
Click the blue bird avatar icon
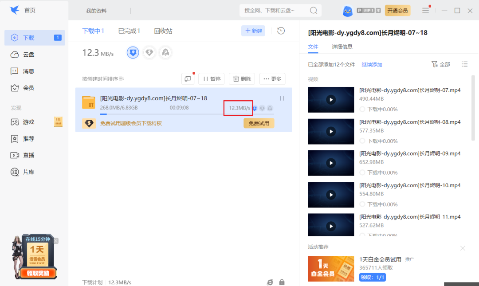click(348, 11)
